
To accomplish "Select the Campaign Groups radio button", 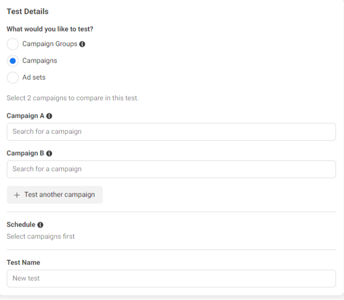I will 13,44.
